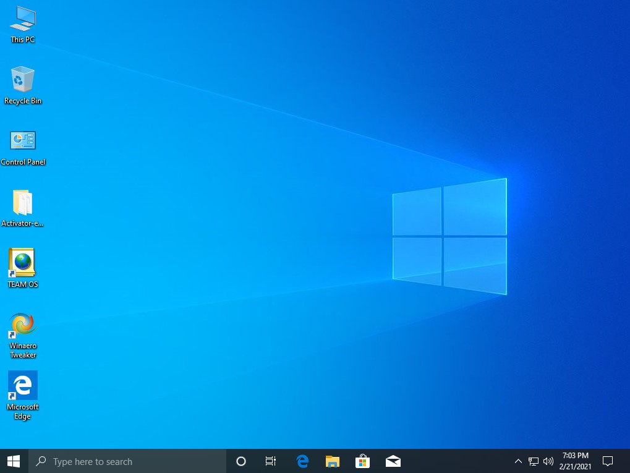Select the Recycle Bin desktop icon
This screenshot has width=630, height=473.
[x=23, y=85]
